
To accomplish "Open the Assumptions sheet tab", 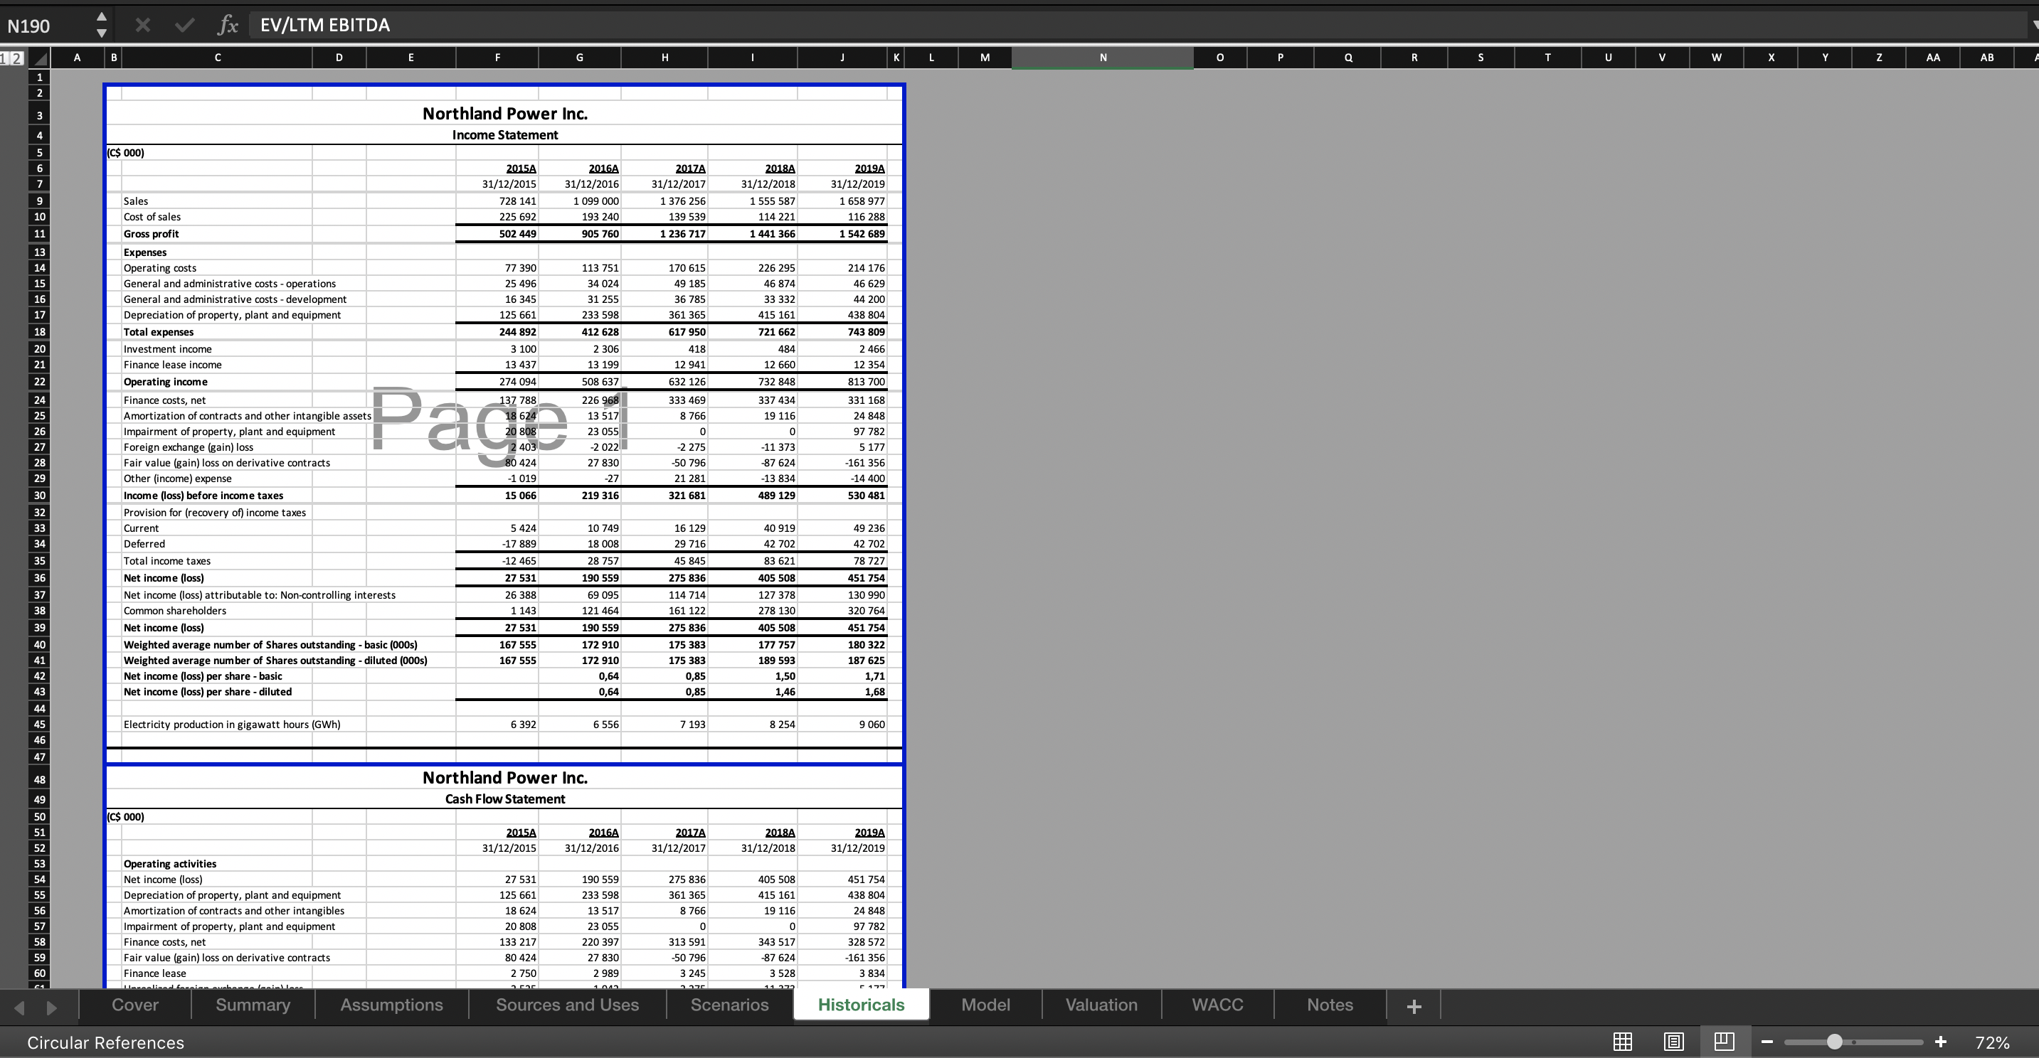I will pos(392,1005).
